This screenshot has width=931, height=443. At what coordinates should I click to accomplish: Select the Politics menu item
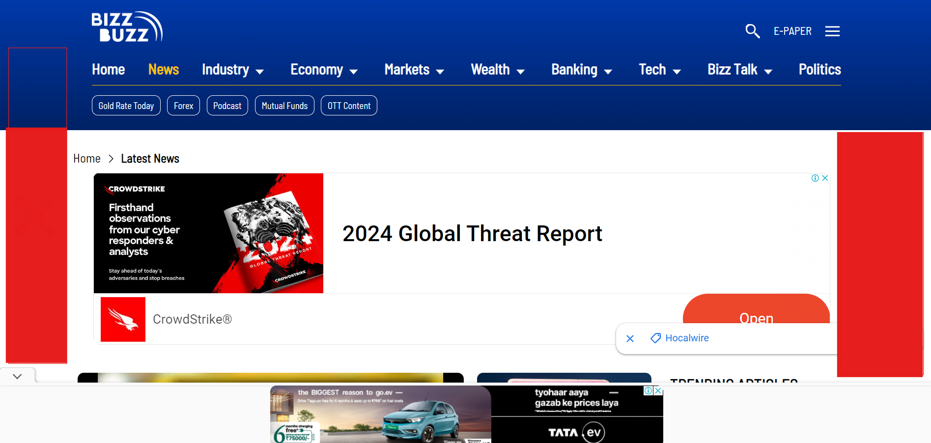coord(819,70)
